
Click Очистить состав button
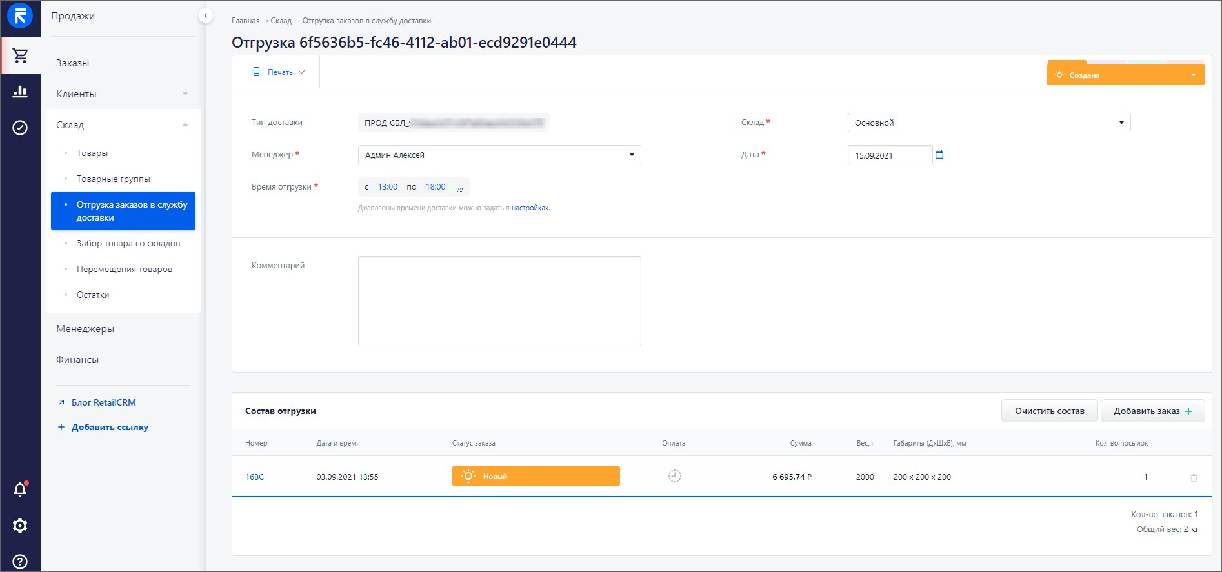(x=1050, y=411)
